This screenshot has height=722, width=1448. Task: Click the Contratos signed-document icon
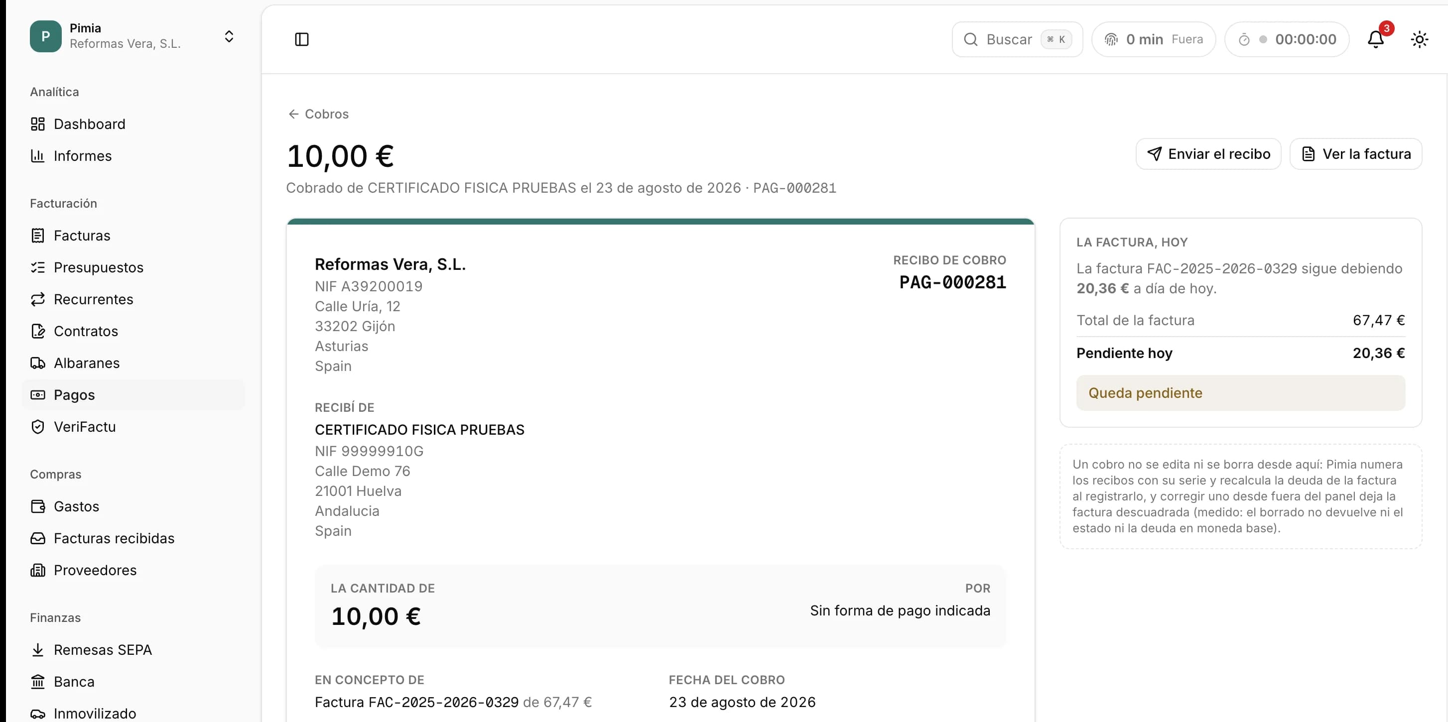pos(38,331)
